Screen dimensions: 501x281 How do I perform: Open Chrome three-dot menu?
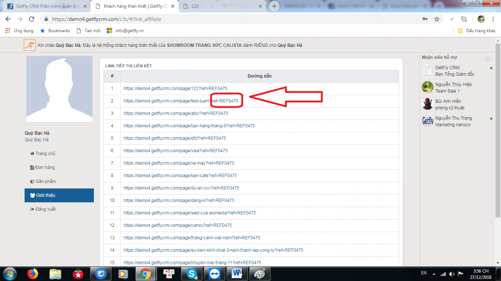(x=493, y=19)
